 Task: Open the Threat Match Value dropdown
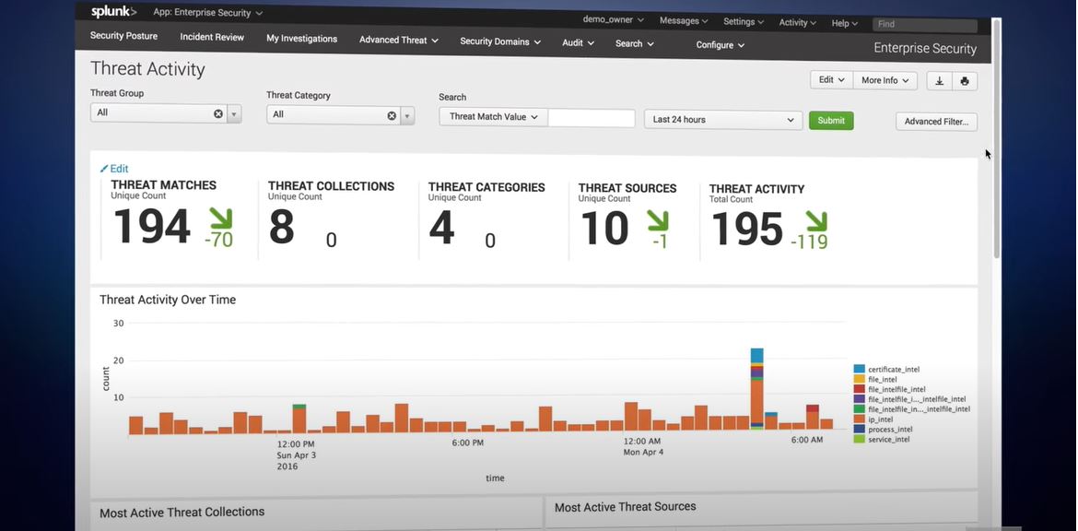click(x=493, y=117)
